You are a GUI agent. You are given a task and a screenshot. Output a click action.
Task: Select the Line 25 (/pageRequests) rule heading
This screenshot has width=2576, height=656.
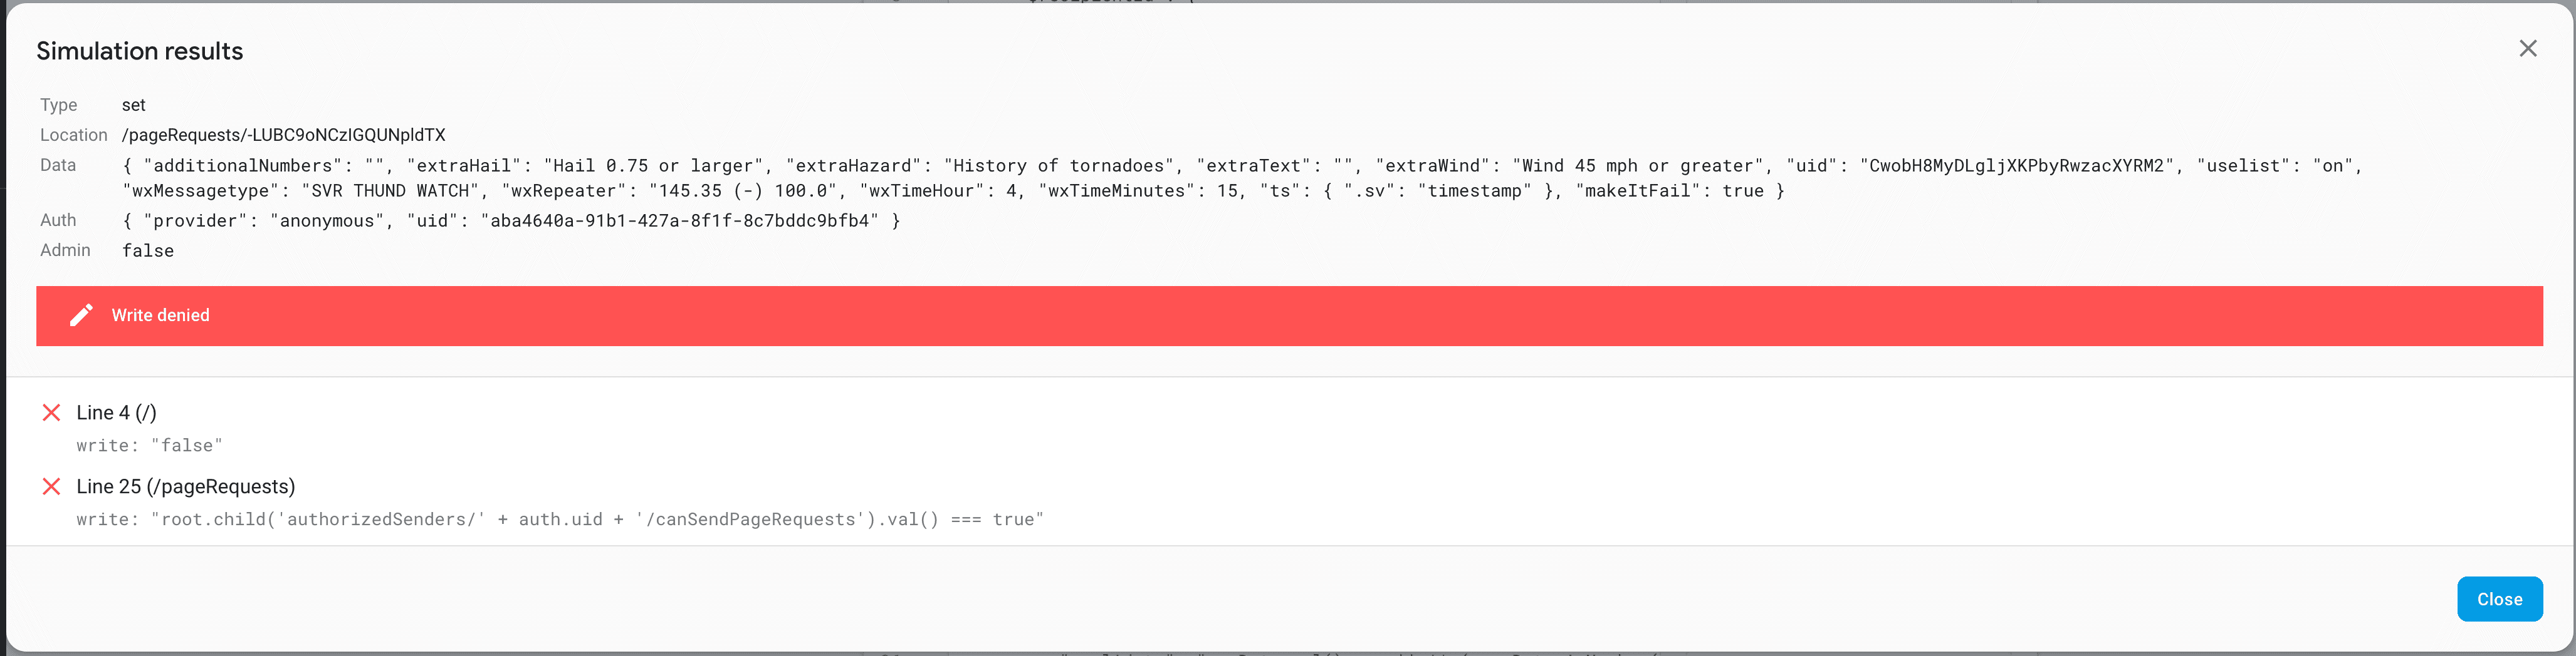tap(186, 486)
